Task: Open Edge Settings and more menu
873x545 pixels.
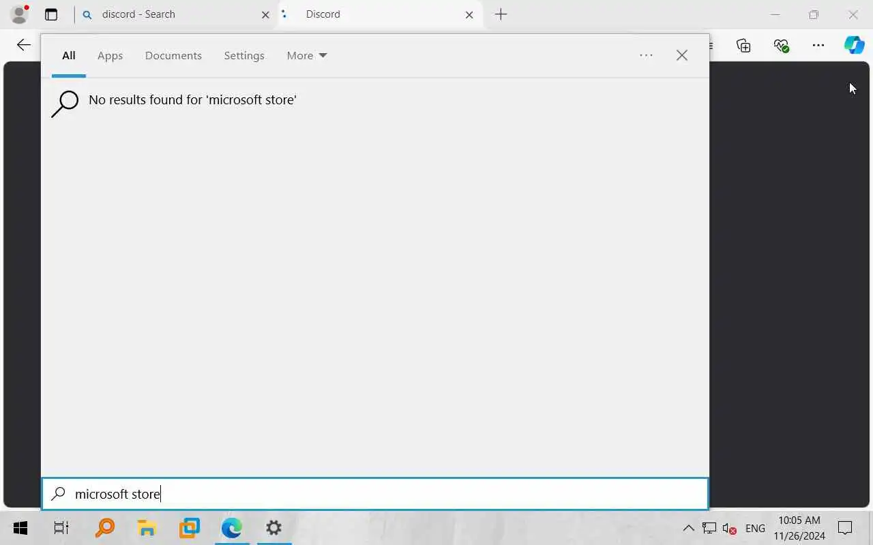Action: point(818,46)
